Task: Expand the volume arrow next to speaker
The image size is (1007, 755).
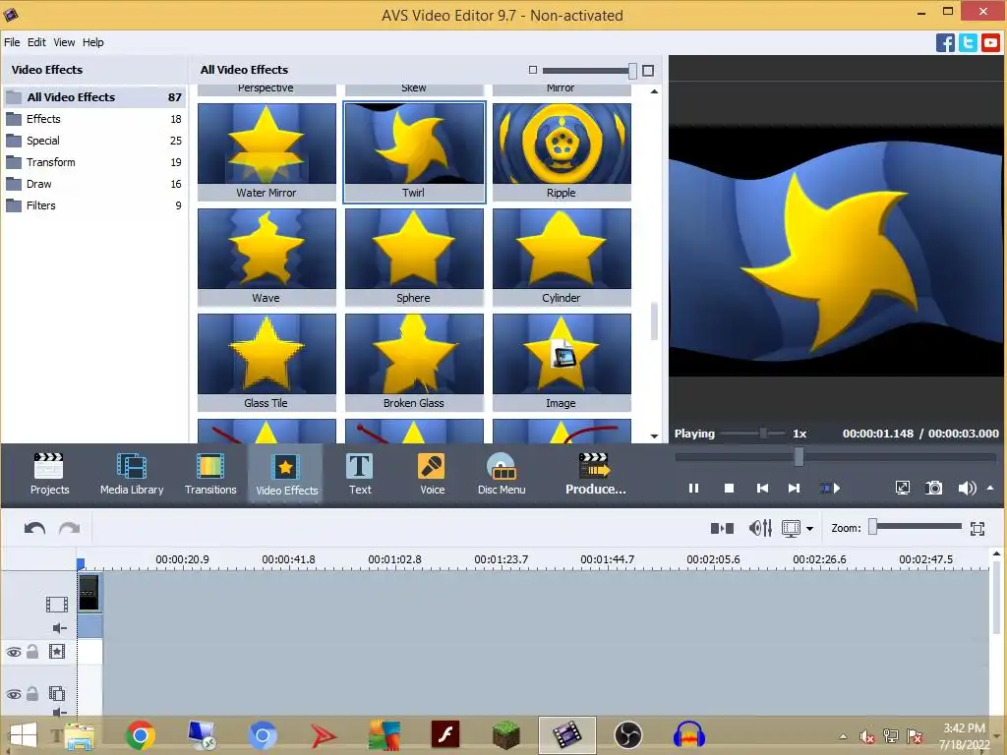Action: tap(990, 488)
